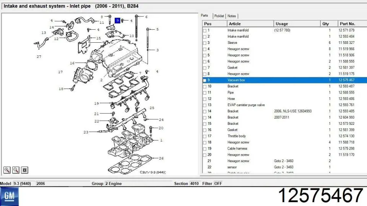Click callout number 17 in the diagram

pyautogui.click(x=60, y=72)
